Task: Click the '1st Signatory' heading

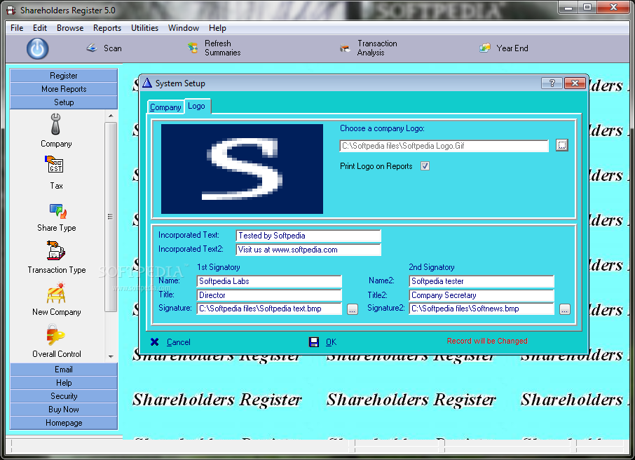Action: [219, 267]
